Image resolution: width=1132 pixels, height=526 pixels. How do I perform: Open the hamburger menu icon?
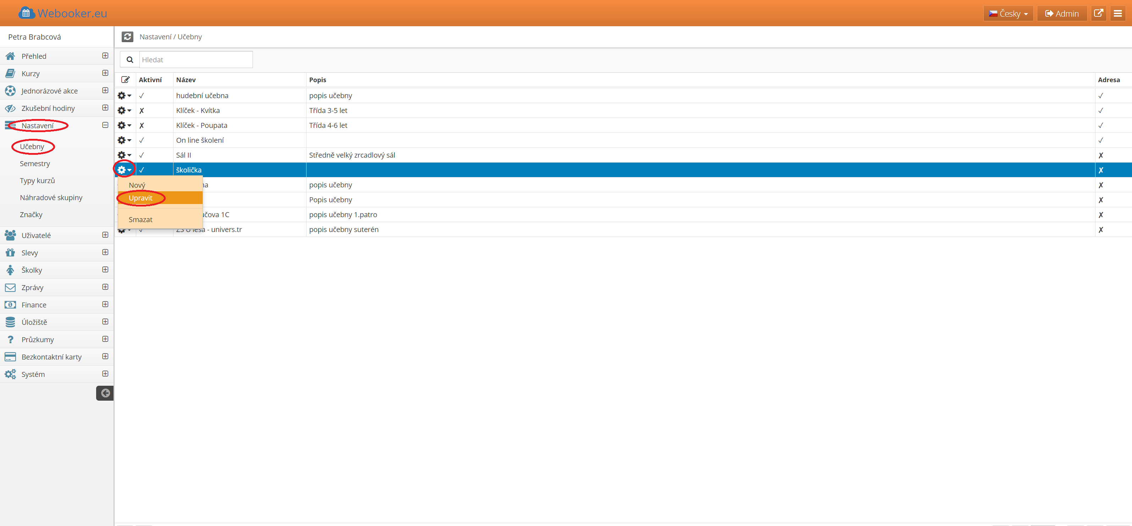click(x=1118, y=13)
